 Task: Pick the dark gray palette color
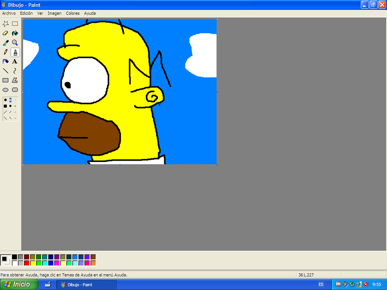point(21,257)
